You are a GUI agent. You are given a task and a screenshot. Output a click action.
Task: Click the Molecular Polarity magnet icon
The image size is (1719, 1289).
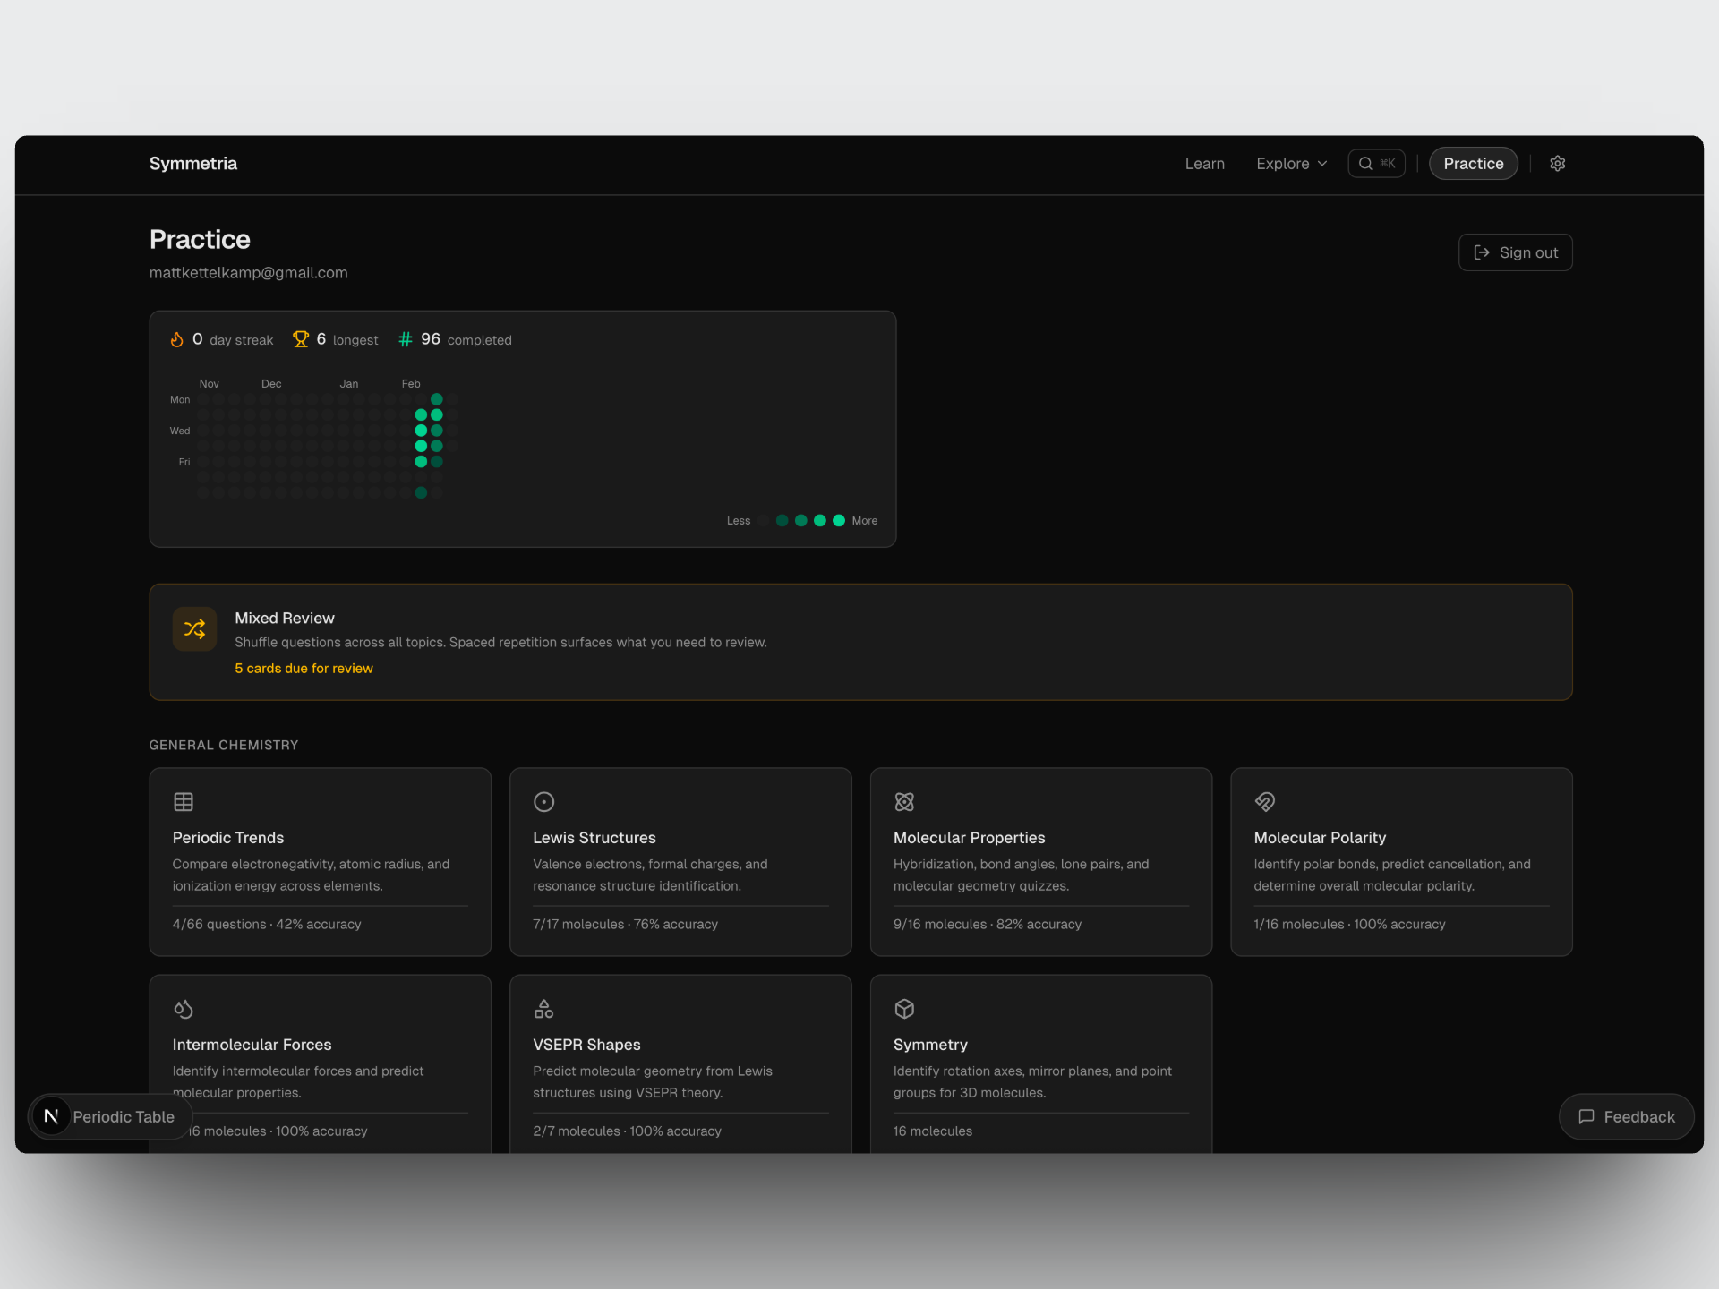tap(1264, 802)
